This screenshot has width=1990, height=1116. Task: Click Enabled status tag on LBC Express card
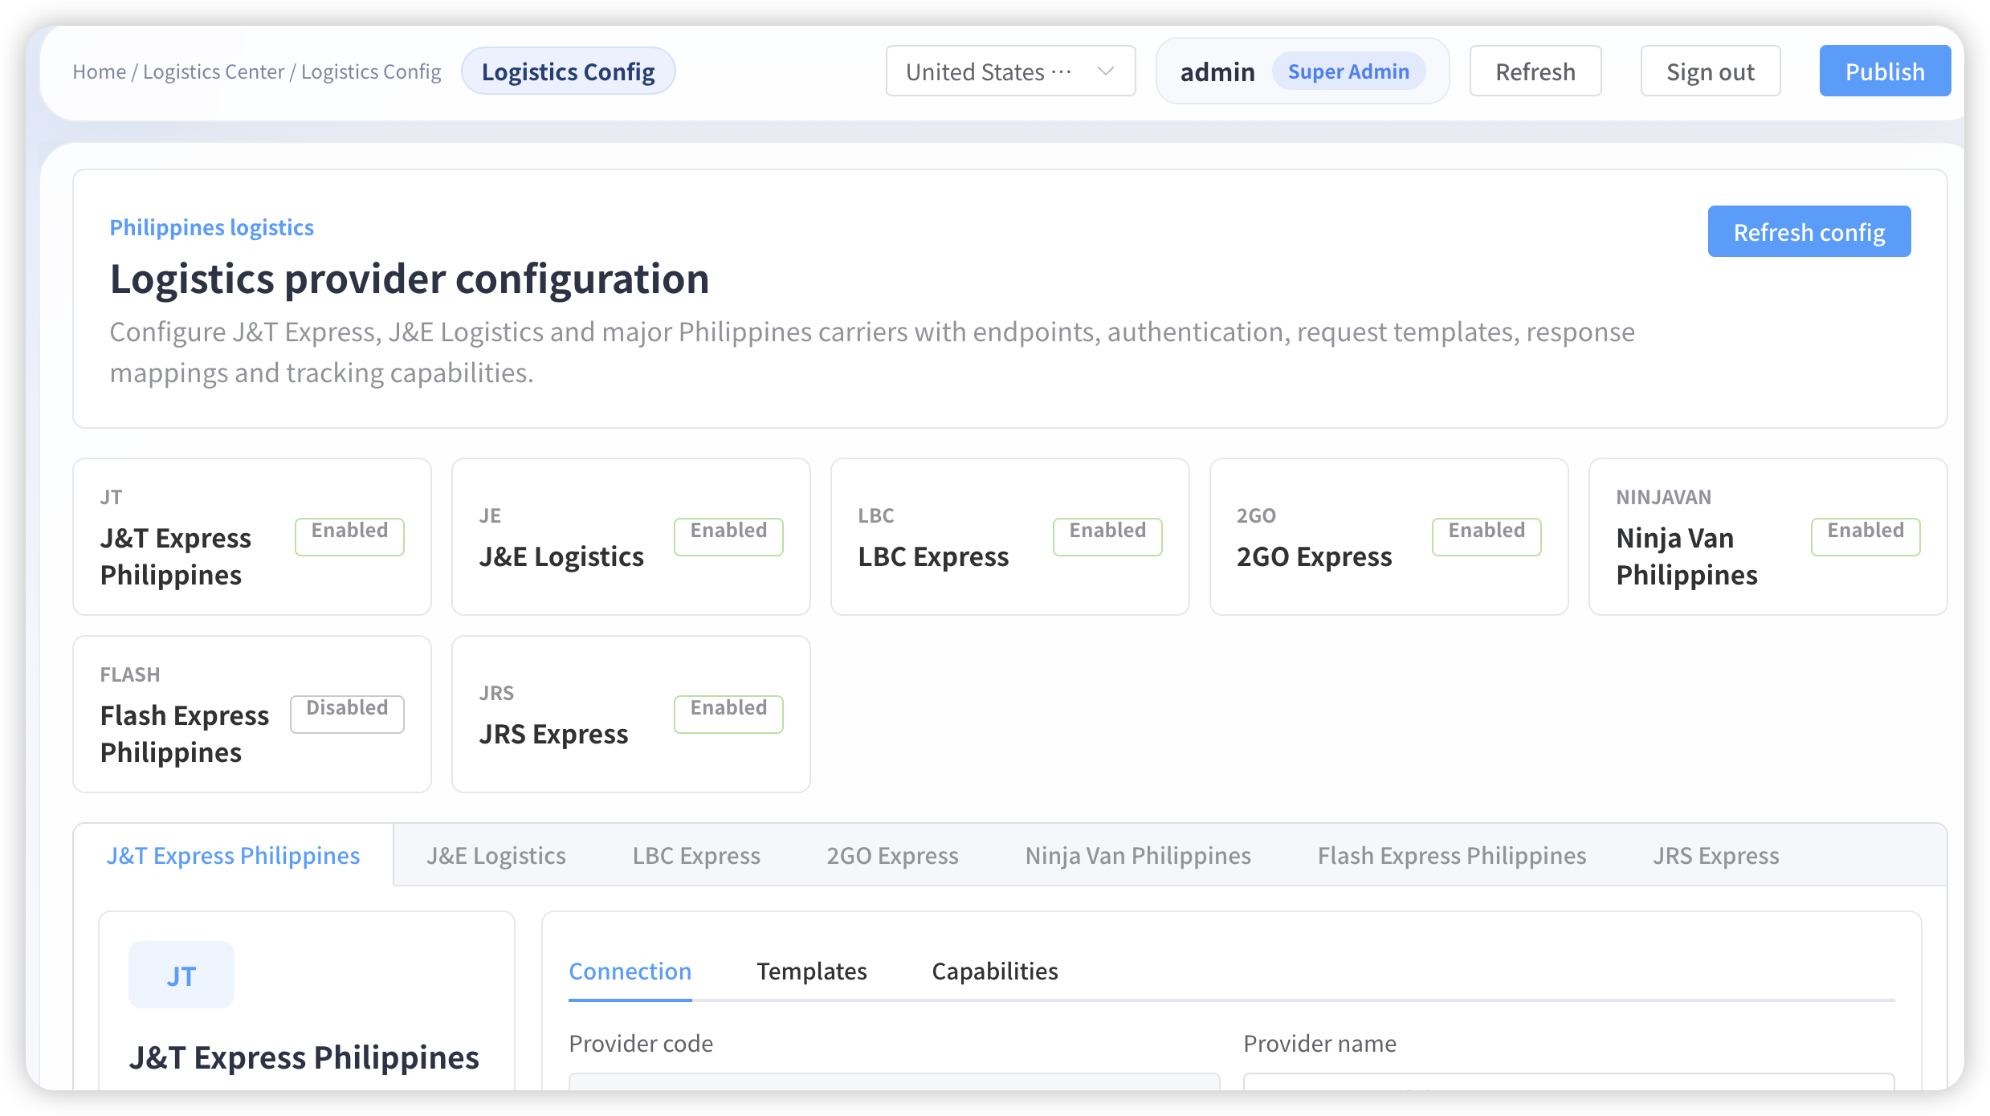click(1107, 536)
